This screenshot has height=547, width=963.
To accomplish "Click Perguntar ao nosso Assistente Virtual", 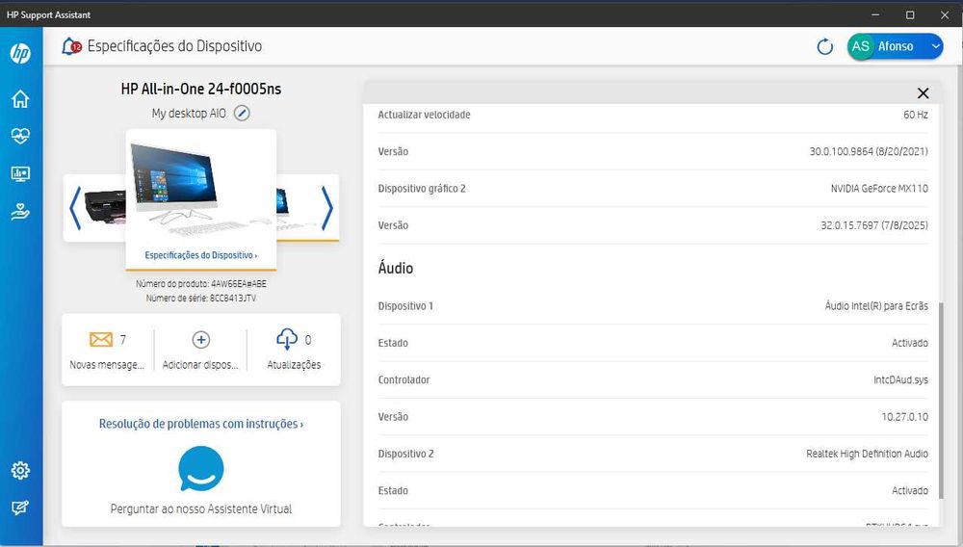I will tap(201, 508).
